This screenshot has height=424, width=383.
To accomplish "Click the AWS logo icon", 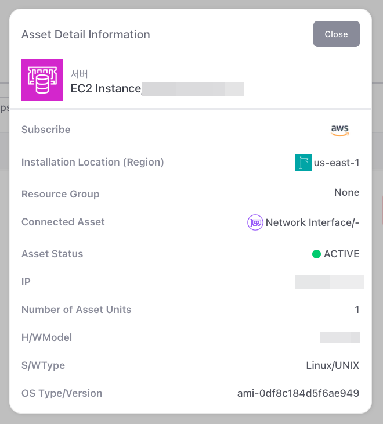I will tap(341, 130).
